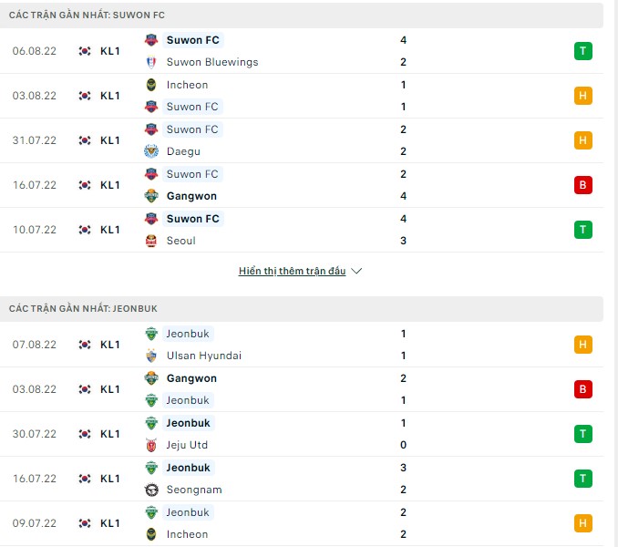Click the Ulsan Hyundai crest icon
The width and height of the screenshot is (618, 547).
click(x=151, y=356)
